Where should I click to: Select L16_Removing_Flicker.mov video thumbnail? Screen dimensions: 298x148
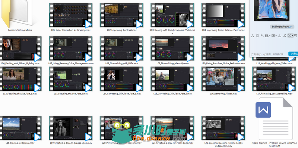(223, 81)
